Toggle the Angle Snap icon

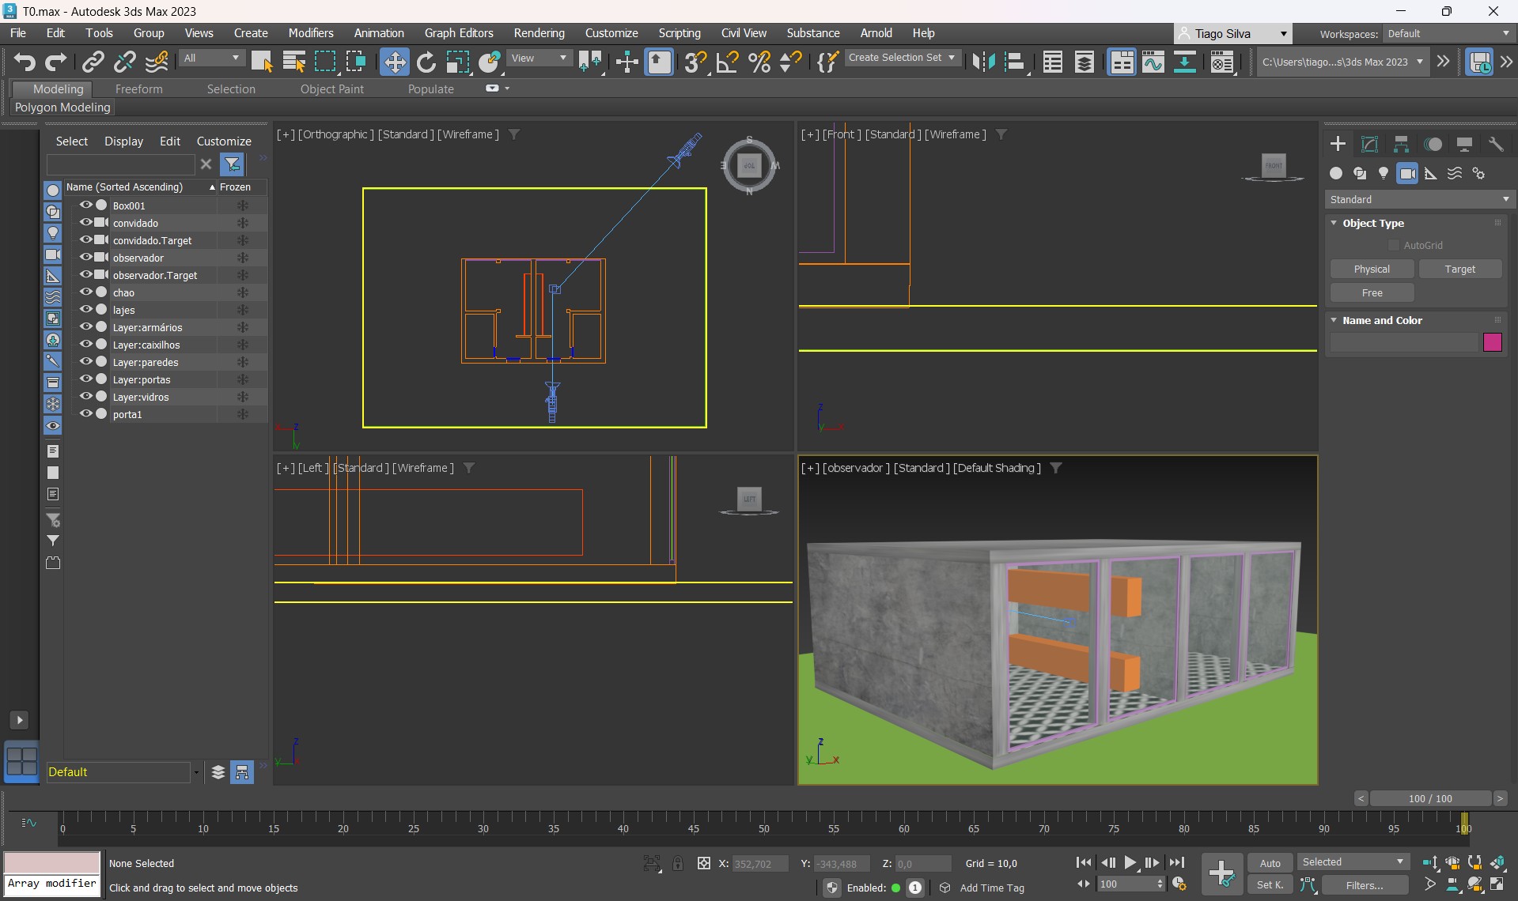click(727, 62)
